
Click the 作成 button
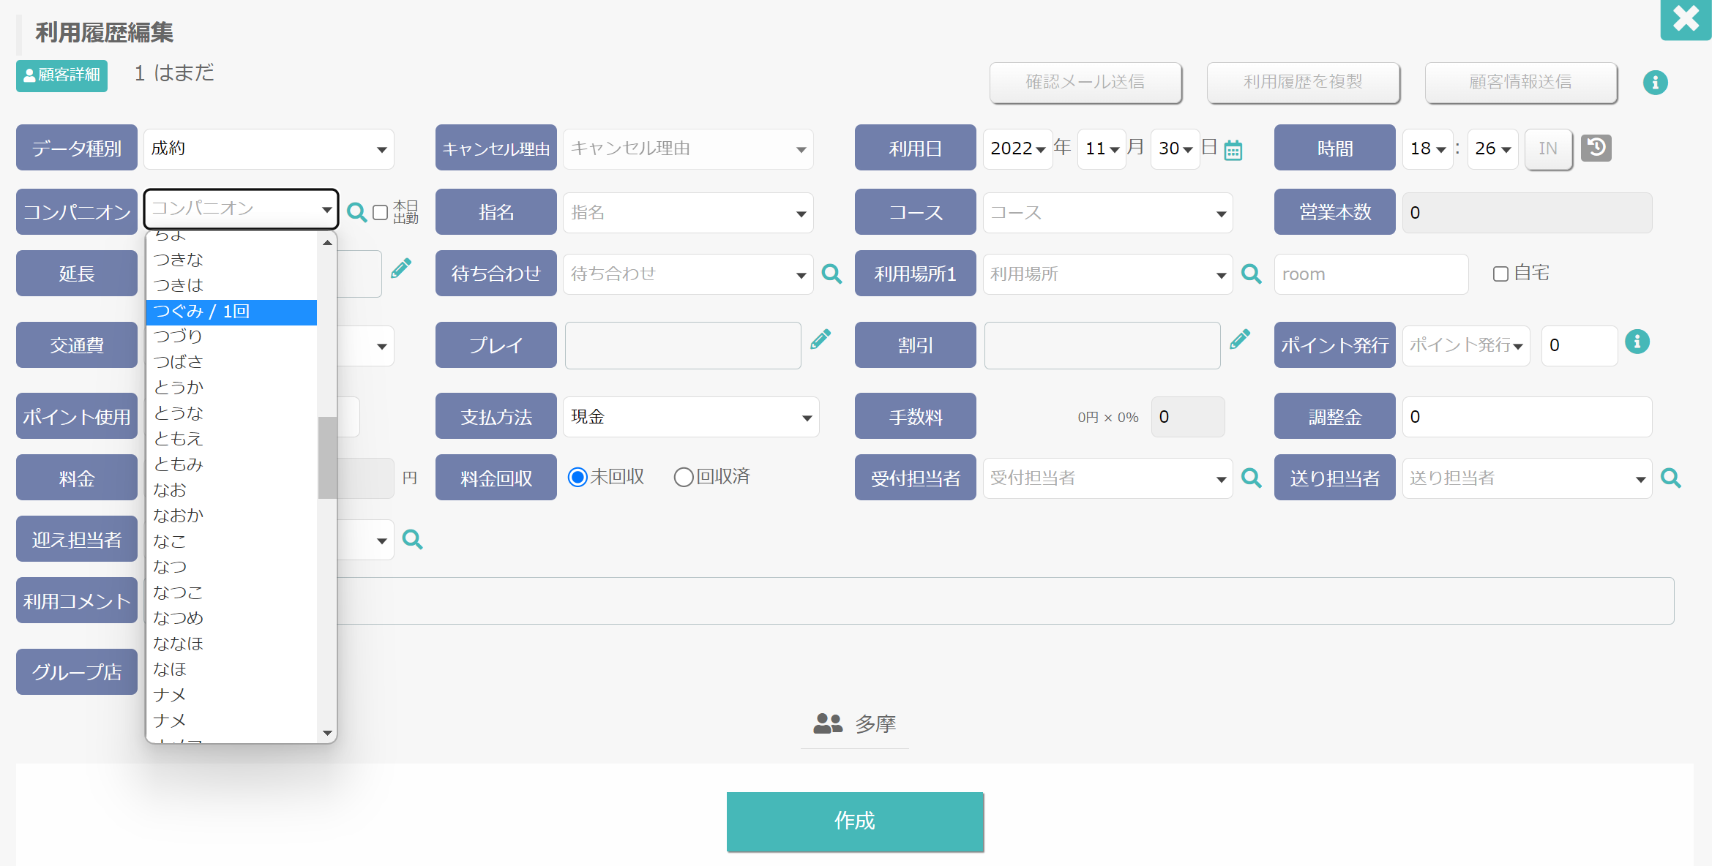coord(855,821)
